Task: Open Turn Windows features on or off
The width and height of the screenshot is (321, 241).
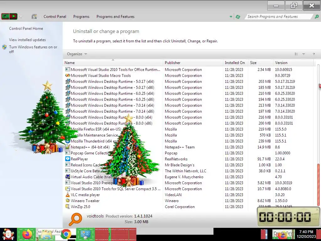Action: pos(33,49)
